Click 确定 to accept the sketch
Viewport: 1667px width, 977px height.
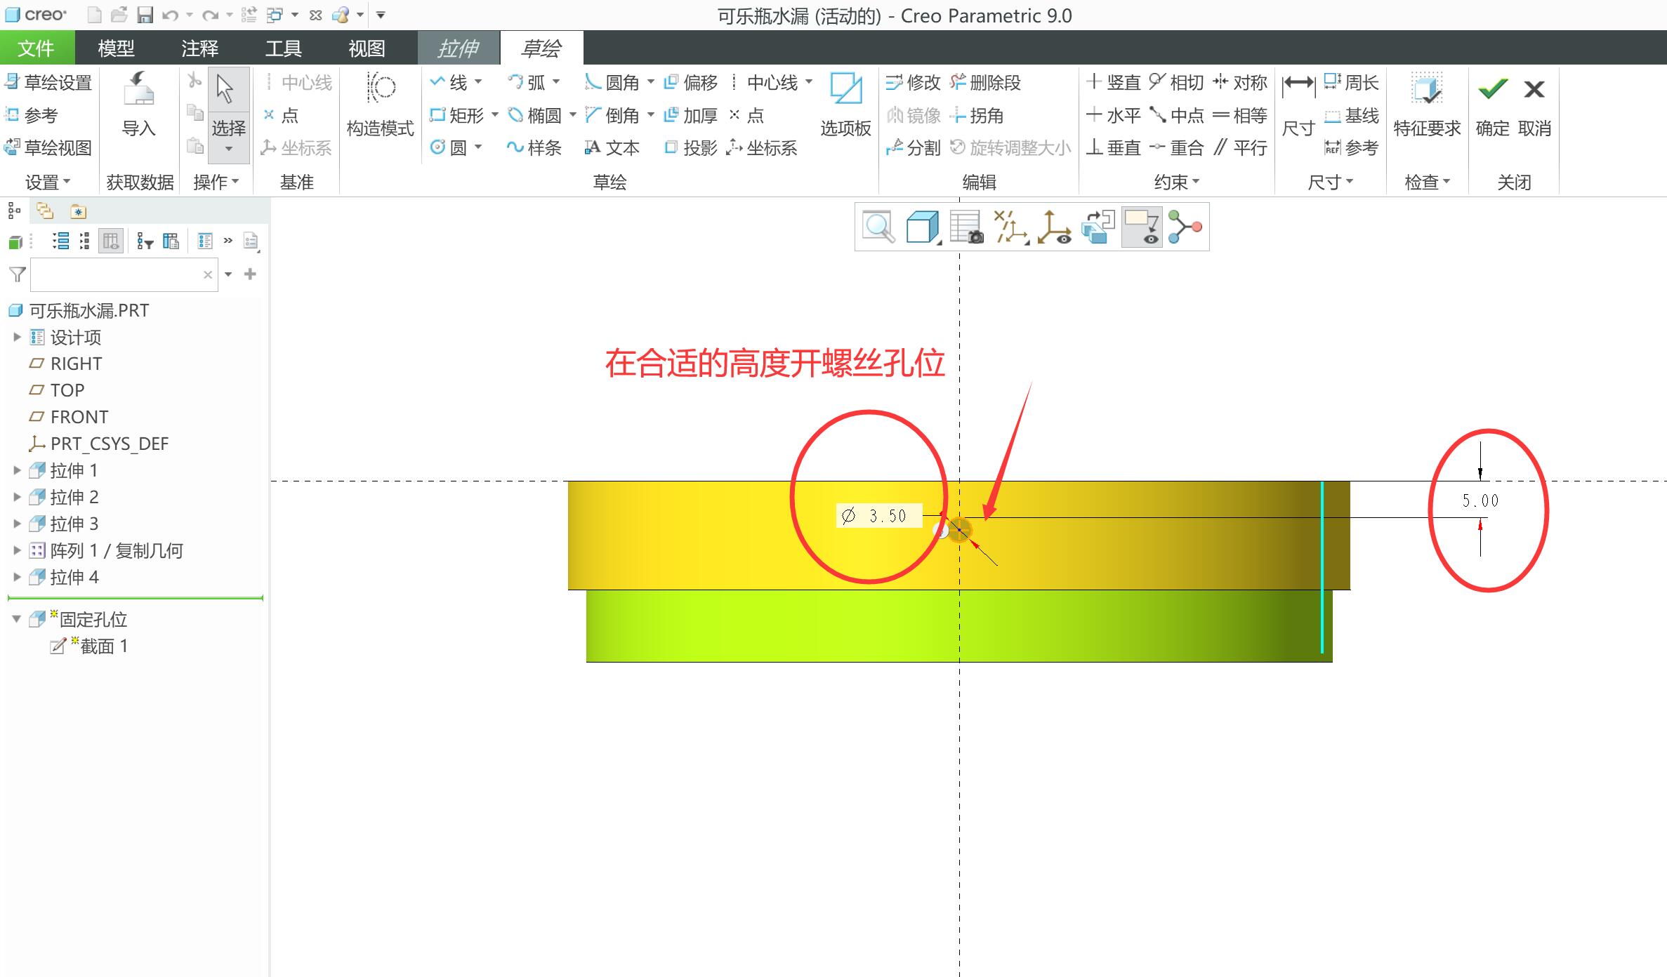[1492, 105]
